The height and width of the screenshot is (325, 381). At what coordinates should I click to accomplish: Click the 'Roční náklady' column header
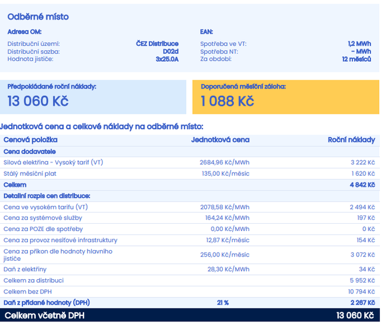(x=351, y=140)
